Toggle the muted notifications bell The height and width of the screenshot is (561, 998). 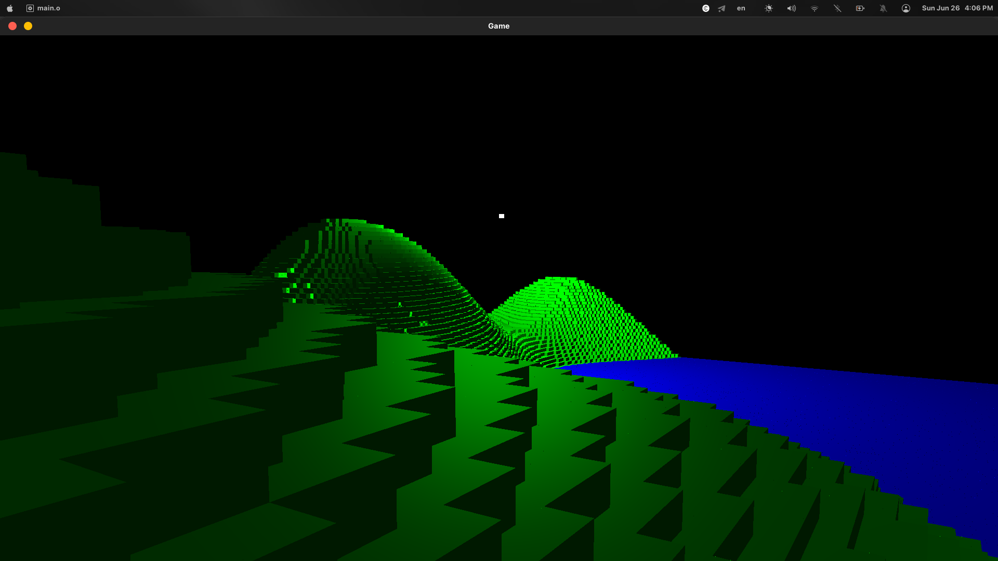[883, 8]
